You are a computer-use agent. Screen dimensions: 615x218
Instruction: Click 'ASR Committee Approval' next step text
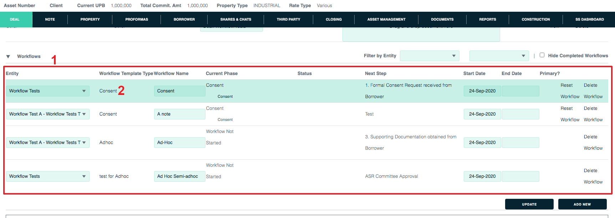pos(391,176)
